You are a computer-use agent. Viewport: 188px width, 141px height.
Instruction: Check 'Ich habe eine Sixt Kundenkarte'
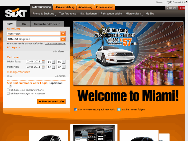coord(8,90)
